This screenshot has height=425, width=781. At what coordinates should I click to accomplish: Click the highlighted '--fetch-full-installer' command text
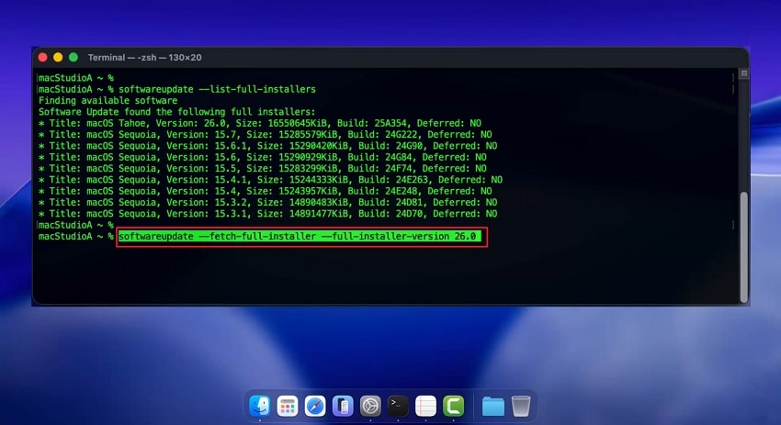(300, 237)
